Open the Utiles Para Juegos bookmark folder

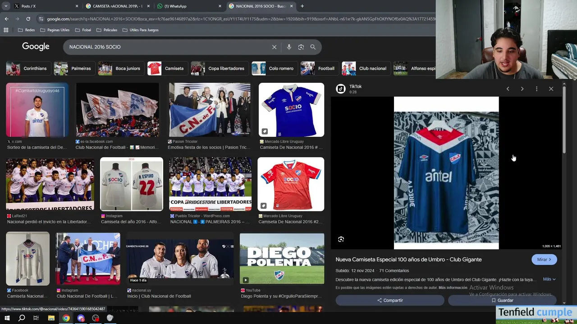[140, 30]
